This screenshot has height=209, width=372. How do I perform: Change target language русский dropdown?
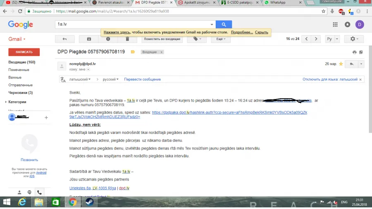click(x=110, y=79)
